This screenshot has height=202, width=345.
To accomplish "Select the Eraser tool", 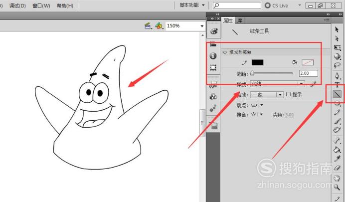I will [337, 168].
